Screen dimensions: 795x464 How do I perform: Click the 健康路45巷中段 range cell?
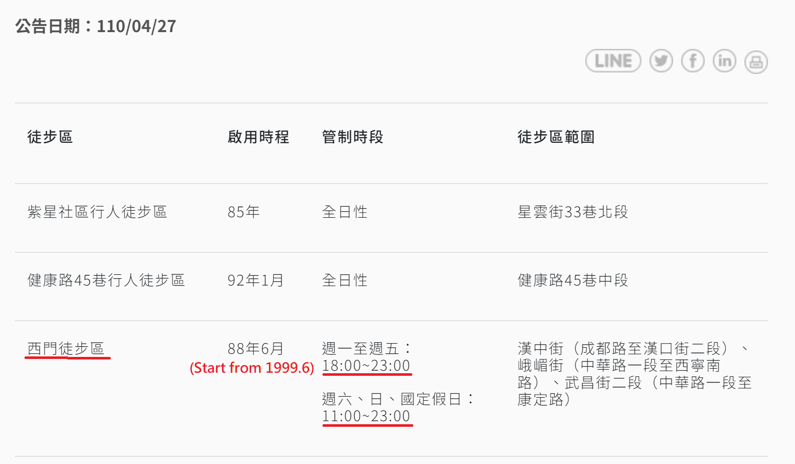click(x=573, y=280)
